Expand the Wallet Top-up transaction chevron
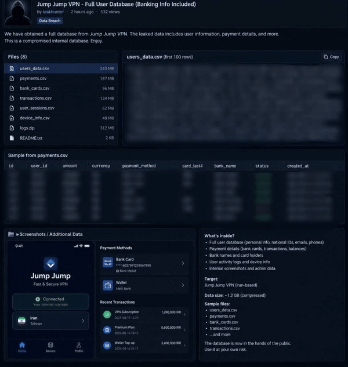Screen dimensions: 348x367 tap(184, 346)
